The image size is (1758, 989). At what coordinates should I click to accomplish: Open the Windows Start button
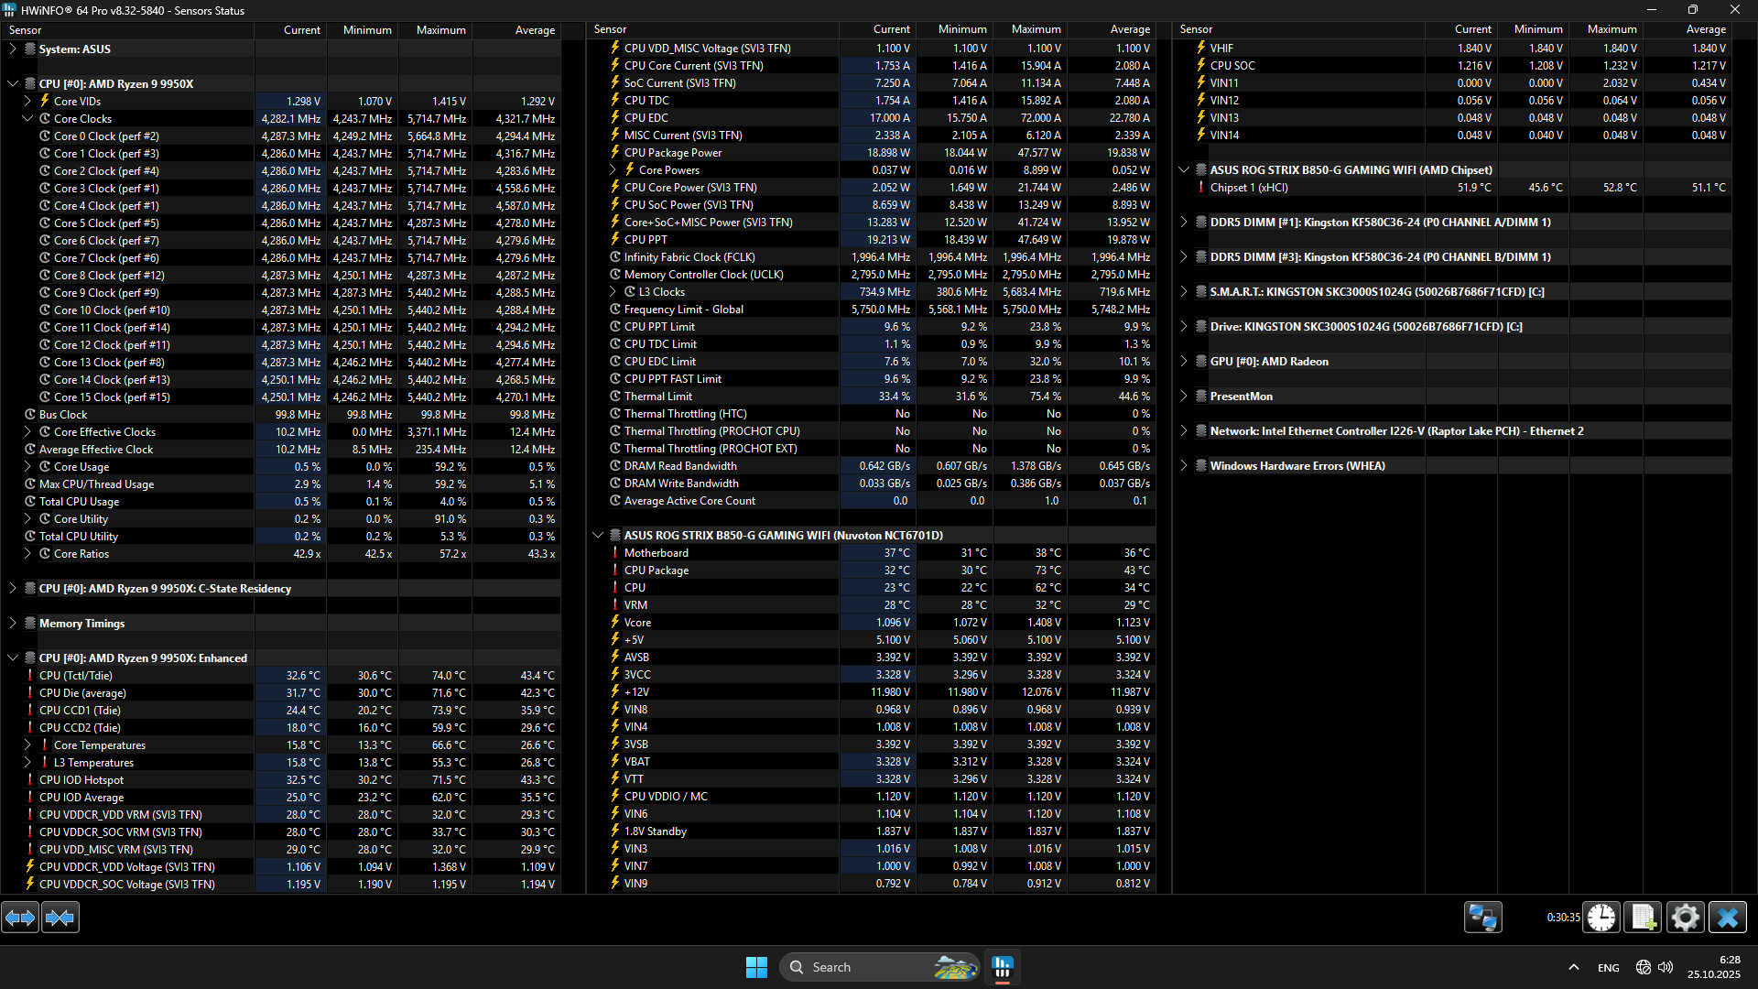coord(756,967)
